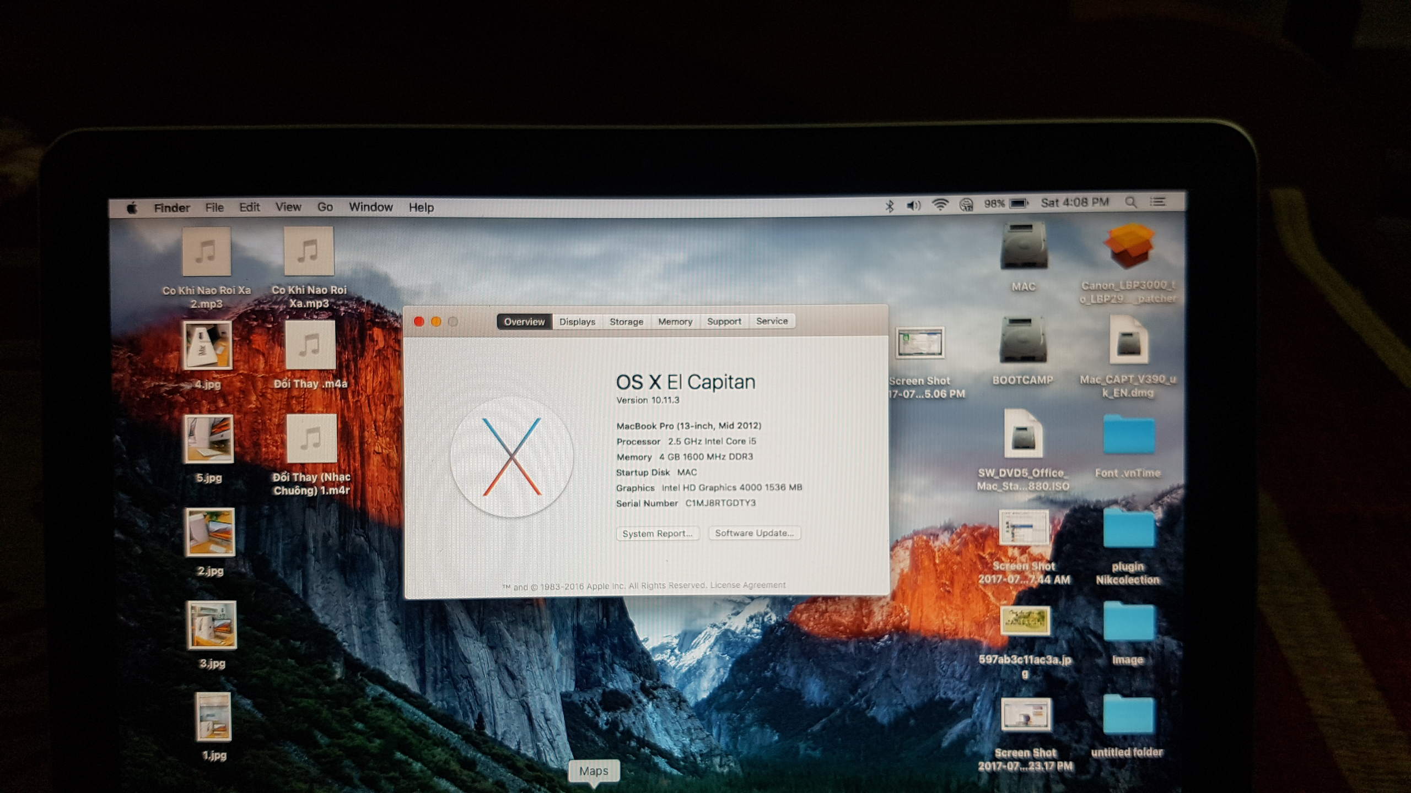Viewport: 1411px width, 793px height.
Task: Select the 4.jpg image icon
Action: click(208, 345)
